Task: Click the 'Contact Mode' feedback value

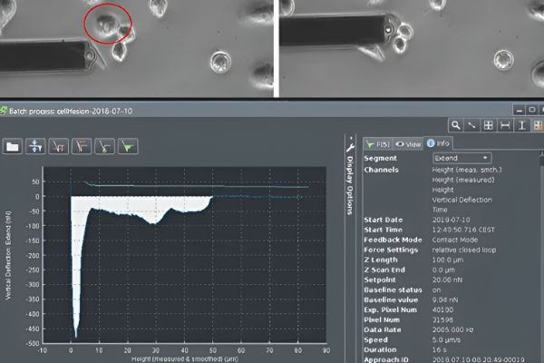Action: [x=455, y=240]
